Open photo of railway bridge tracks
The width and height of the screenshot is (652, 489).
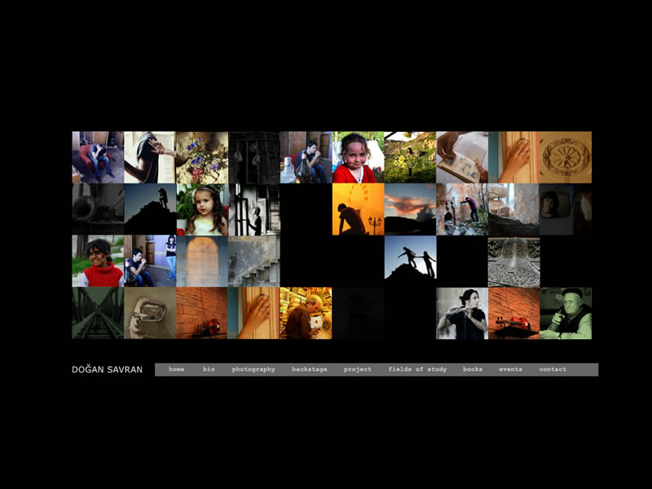pyautogui.click(x=98, y=313)
